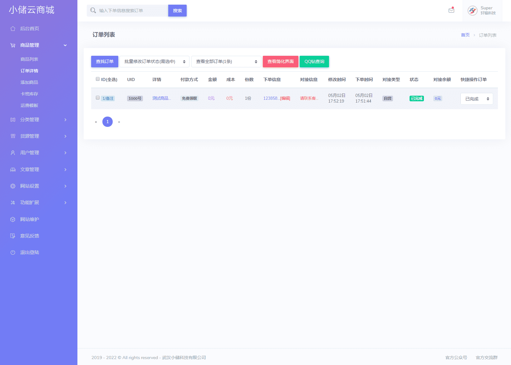Follow the 首页 breadcrumb link

465,35
